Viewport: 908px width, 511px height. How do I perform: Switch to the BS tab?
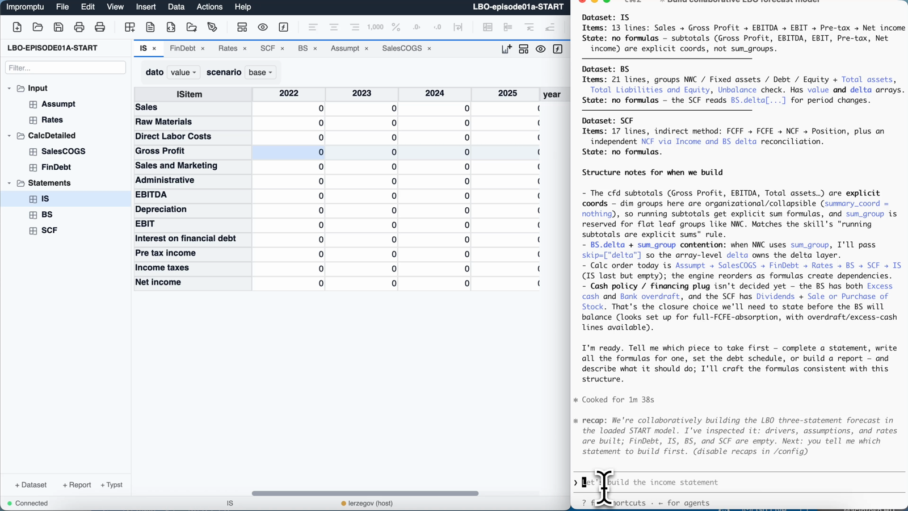click(x=302, y=48)
